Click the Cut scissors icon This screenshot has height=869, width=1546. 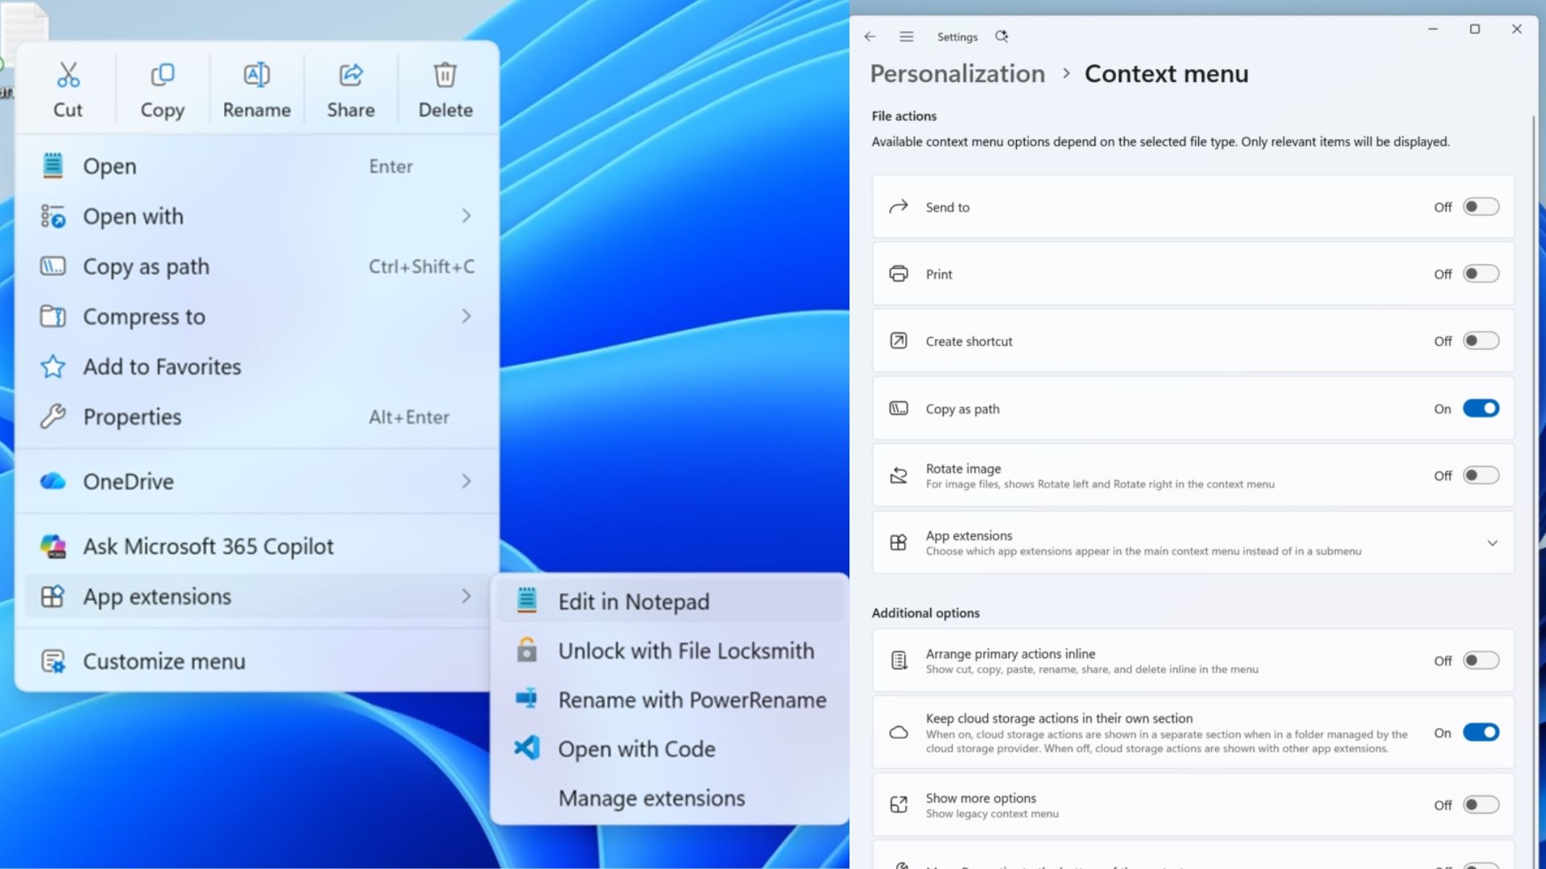[x=68, y=75]
